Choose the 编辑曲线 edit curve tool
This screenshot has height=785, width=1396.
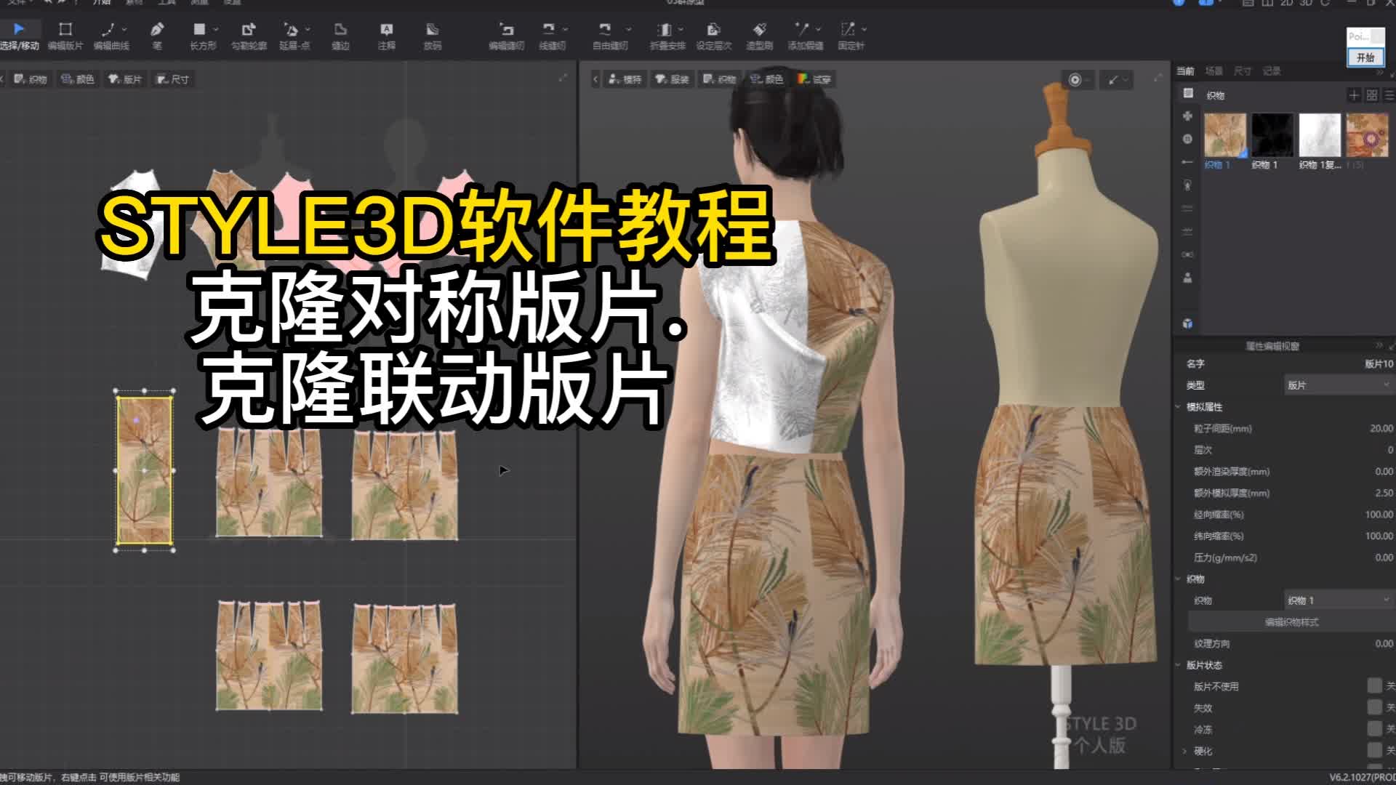click(x=111, y=36)
